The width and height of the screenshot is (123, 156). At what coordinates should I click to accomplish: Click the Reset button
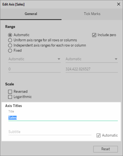(105, 149)
